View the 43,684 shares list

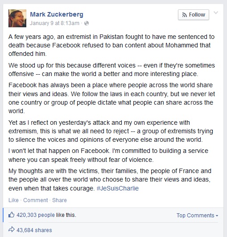pyautogui.click(x=34, y=230)
